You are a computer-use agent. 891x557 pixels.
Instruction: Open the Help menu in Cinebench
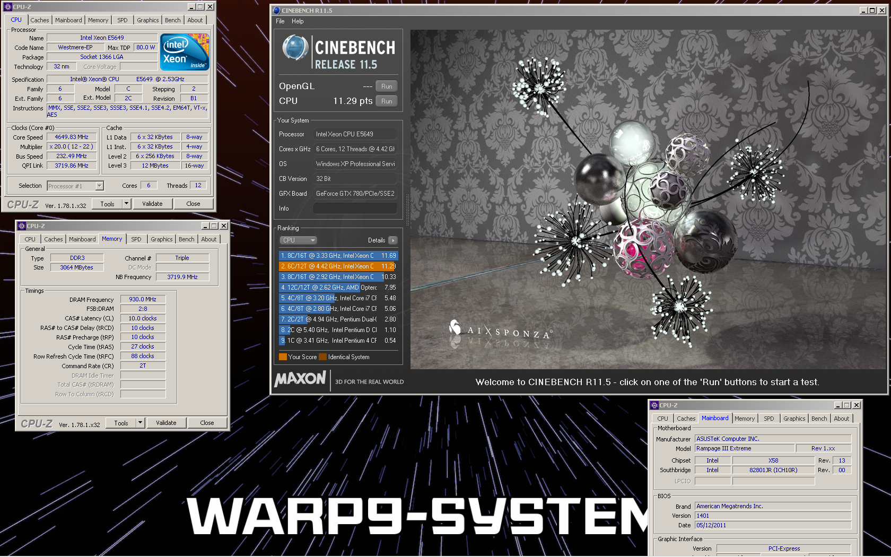click(298, 21)
